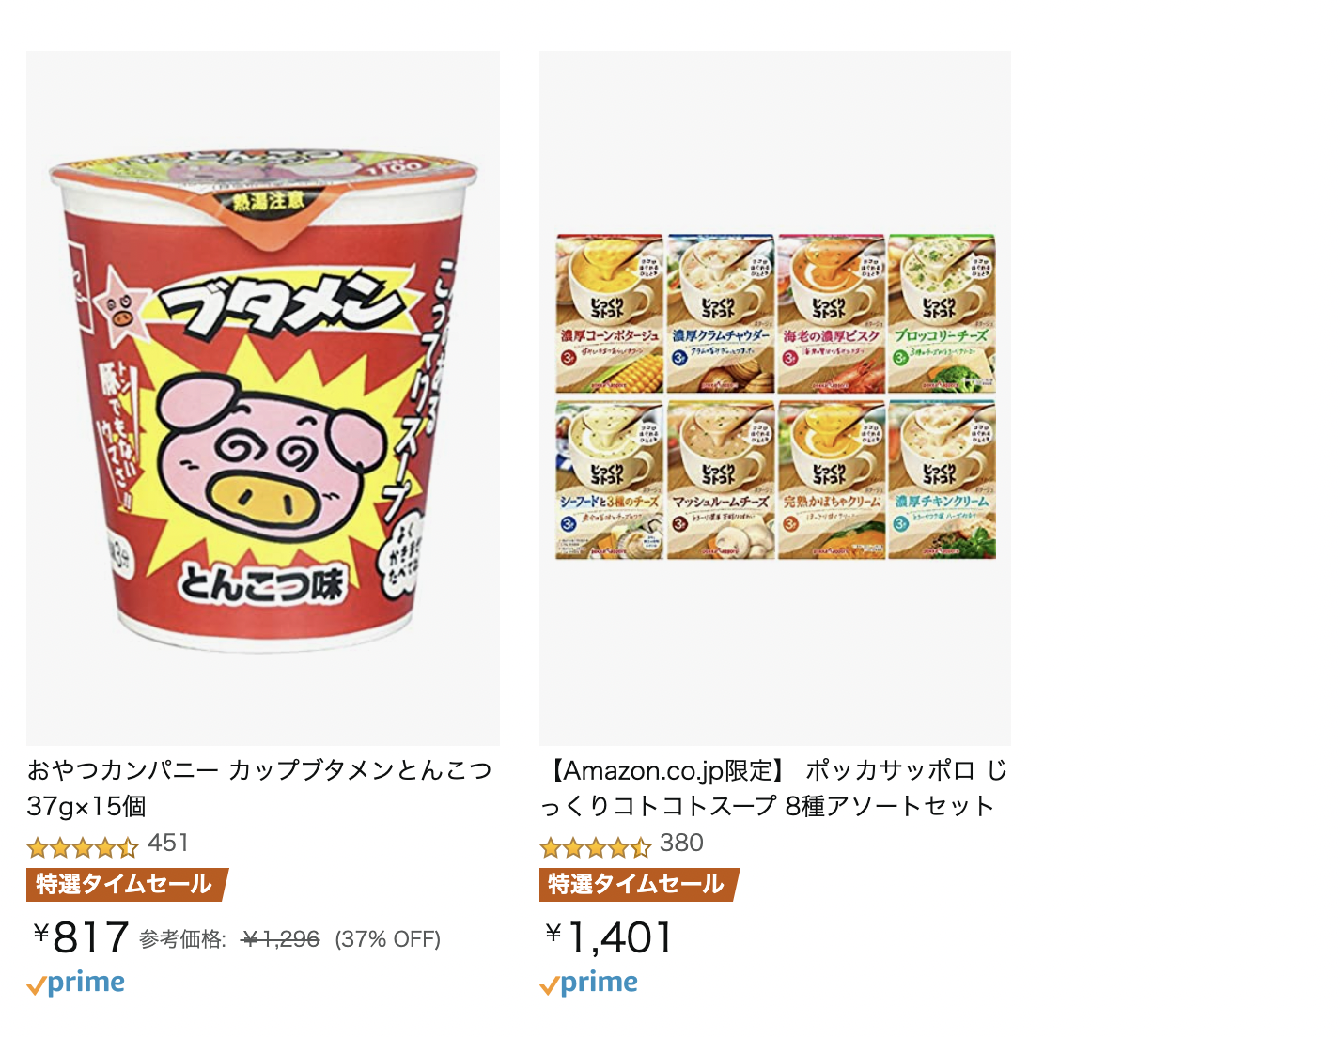Click the 濃厚チキンクリーム soup box in image
Screen dimensions: 1340x1037
942,480
